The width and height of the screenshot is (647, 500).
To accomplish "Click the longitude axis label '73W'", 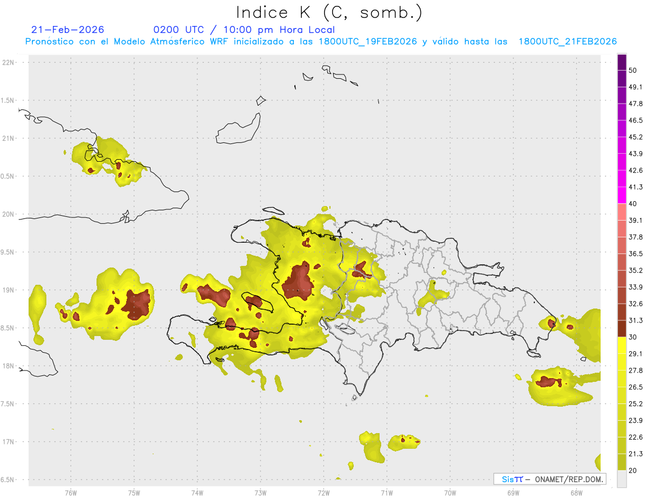I will click(260, 493).
